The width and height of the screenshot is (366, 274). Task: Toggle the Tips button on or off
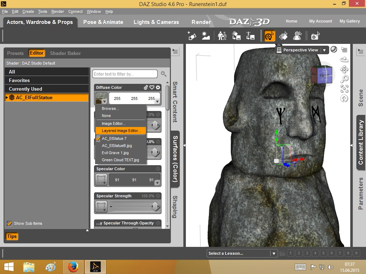[12, 236]
